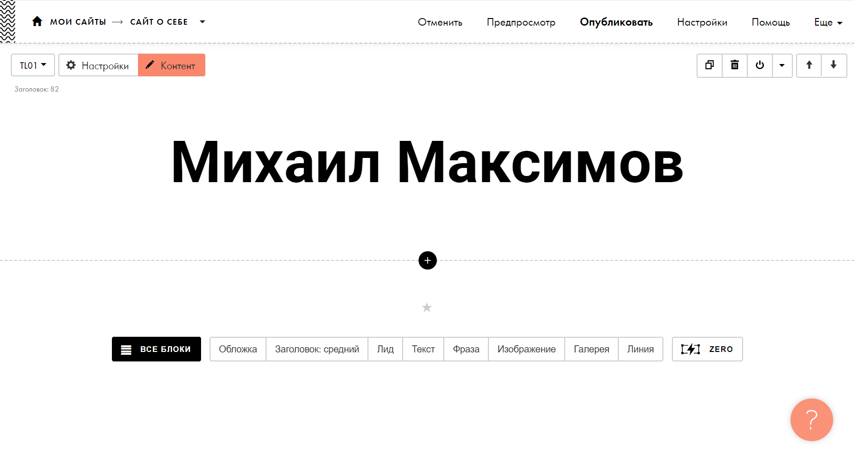Toggle block visibility with the power icon
This screenshot has height=462, width=854.
pyautogui.click(x=760, y=65)
